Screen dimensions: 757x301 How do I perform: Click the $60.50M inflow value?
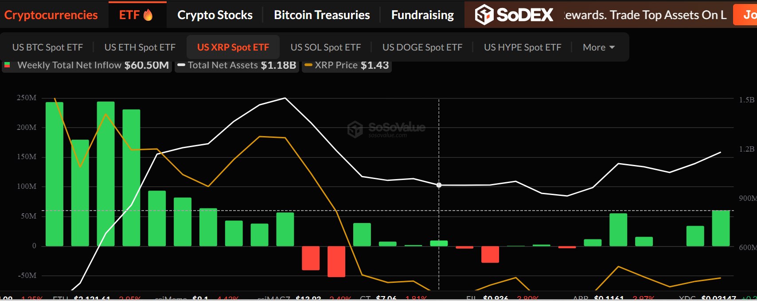click(147, 65)
